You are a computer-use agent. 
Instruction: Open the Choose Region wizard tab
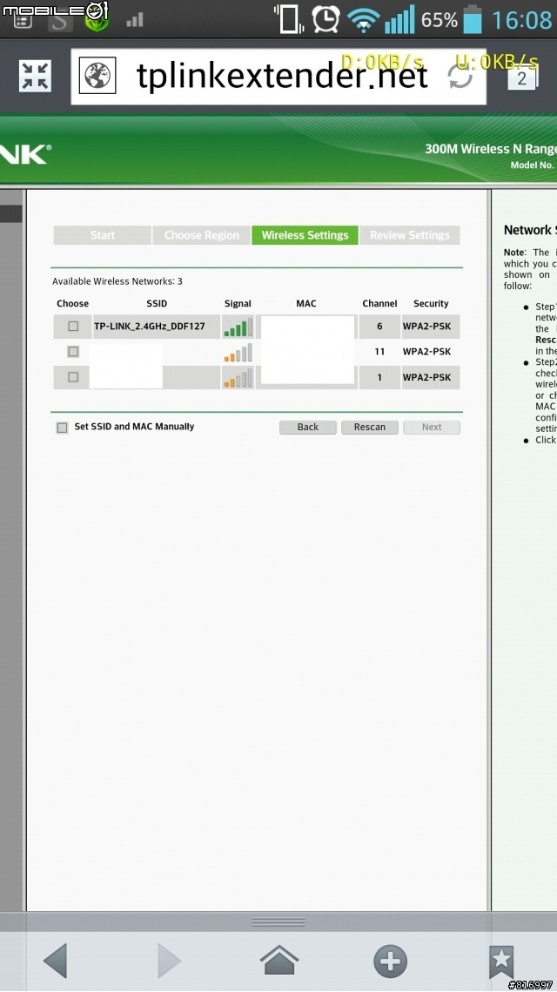[x=202, y=235]
